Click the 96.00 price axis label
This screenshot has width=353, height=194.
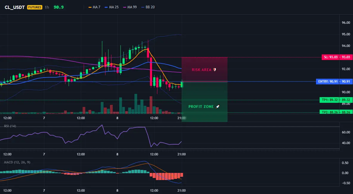[x=346, y=23]
